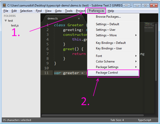The height and width of the screenshot is (124, 160).
Task: Collapse the test folder in the sidebar
Action: click(6, 21)
